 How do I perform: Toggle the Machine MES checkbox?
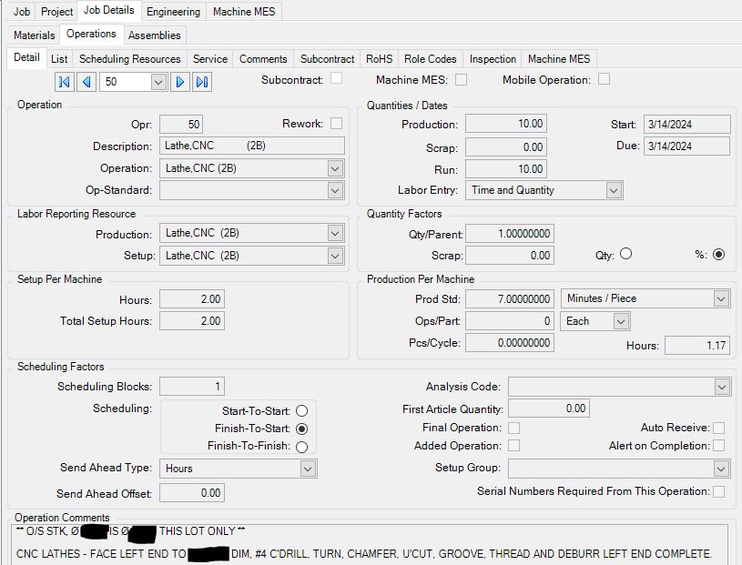point(461,79)
